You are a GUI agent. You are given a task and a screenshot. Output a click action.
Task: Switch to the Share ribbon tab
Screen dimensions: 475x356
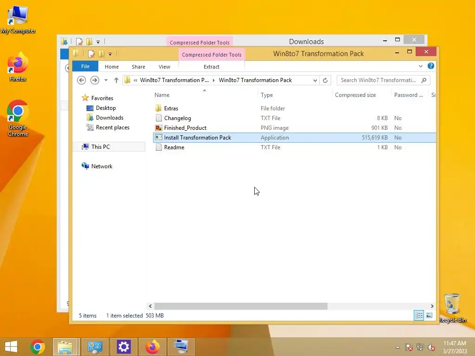pyautogui.click(x=138, y=67)
